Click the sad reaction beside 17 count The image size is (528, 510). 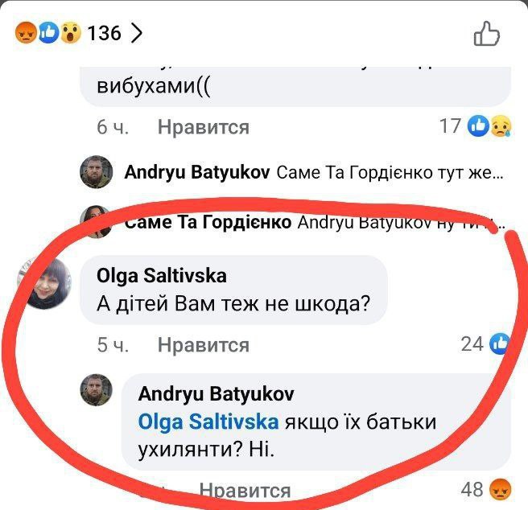501,126
